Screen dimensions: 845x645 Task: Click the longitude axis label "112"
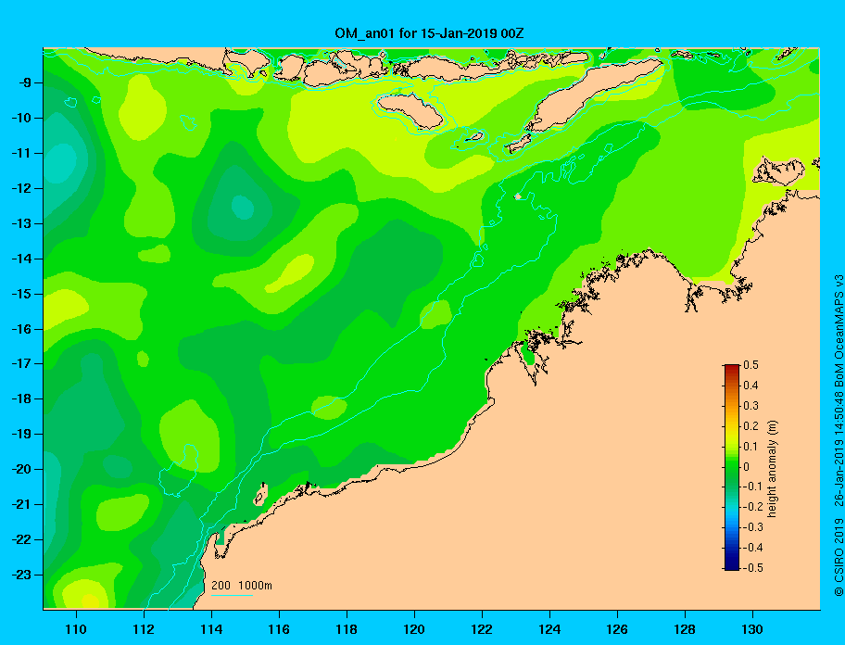pos(144,629)
